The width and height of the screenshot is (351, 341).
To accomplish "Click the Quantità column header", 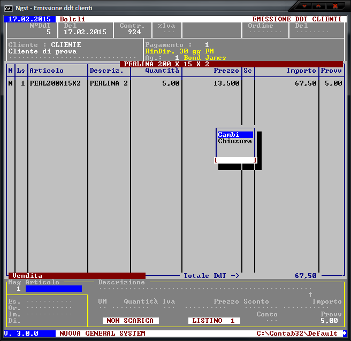I will pos(162,71).
